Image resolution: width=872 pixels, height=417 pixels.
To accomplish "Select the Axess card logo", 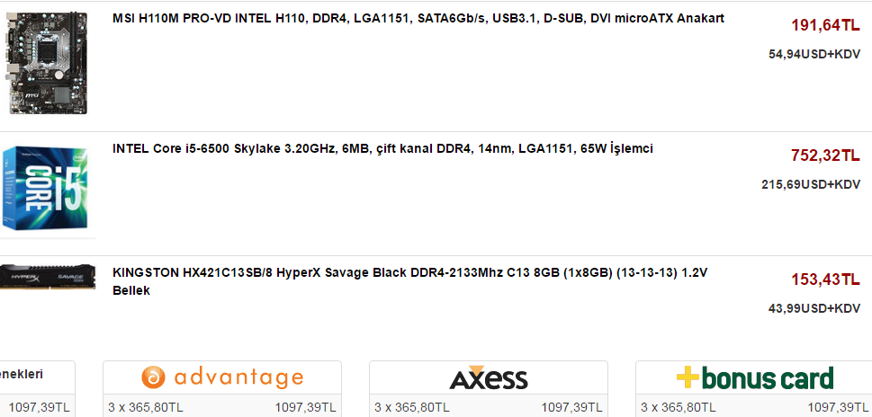I will (489, 377).
